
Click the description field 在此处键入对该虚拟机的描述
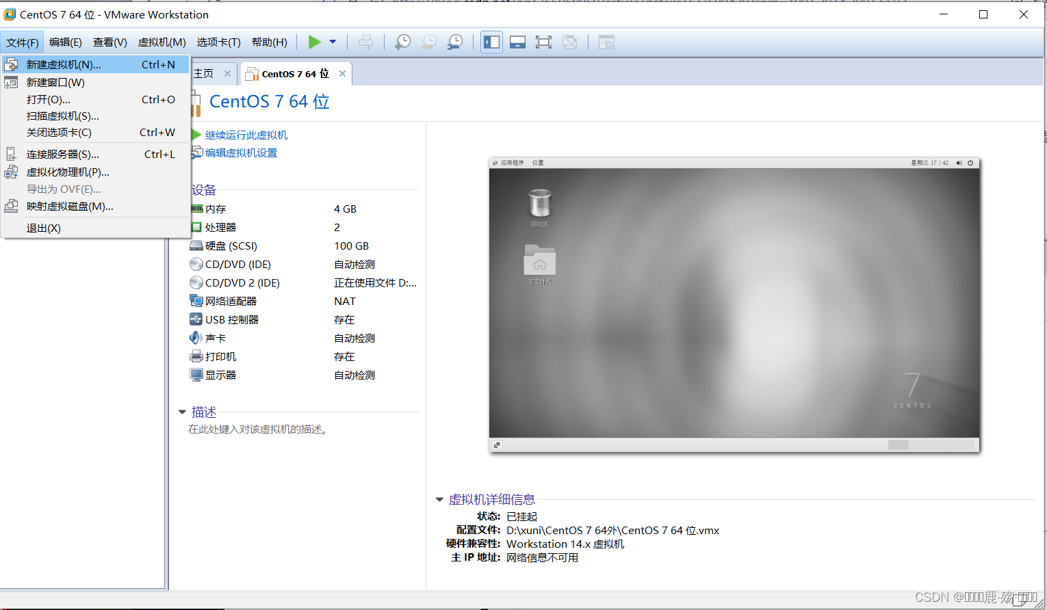click(260, 429)
